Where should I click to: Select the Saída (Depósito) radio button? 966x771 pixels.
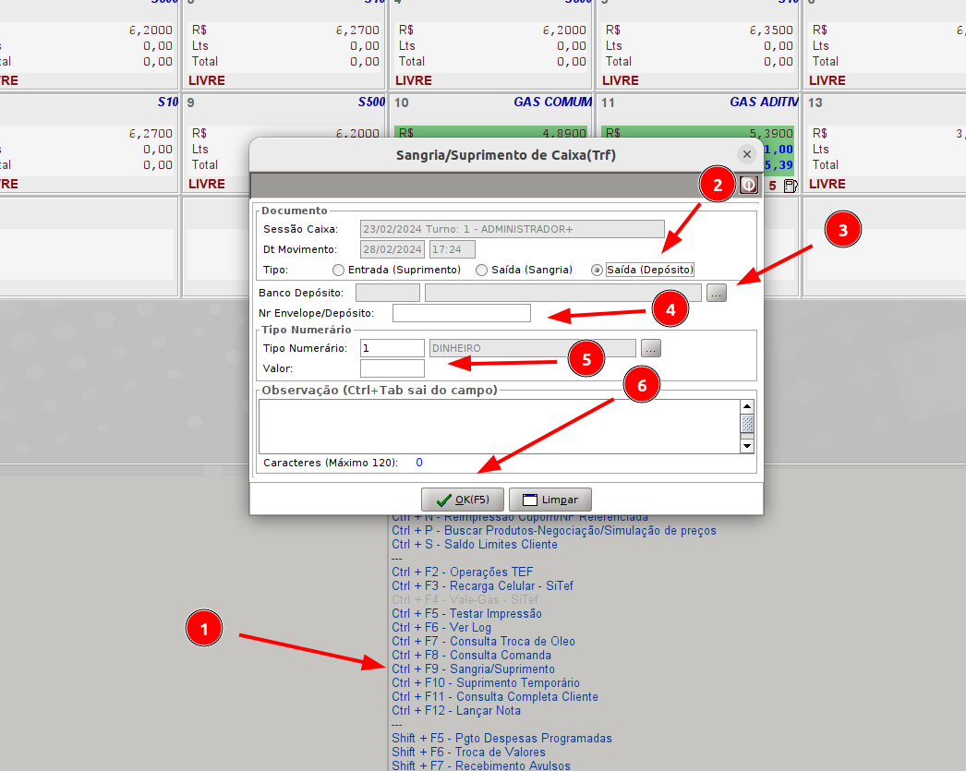(598, 270)
